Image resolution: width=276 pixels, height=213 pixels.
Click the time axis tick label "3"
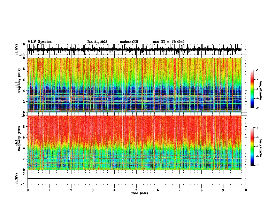pos(93,190)
